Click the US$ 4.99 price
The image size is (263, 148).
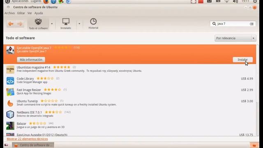tap(247, 79)
